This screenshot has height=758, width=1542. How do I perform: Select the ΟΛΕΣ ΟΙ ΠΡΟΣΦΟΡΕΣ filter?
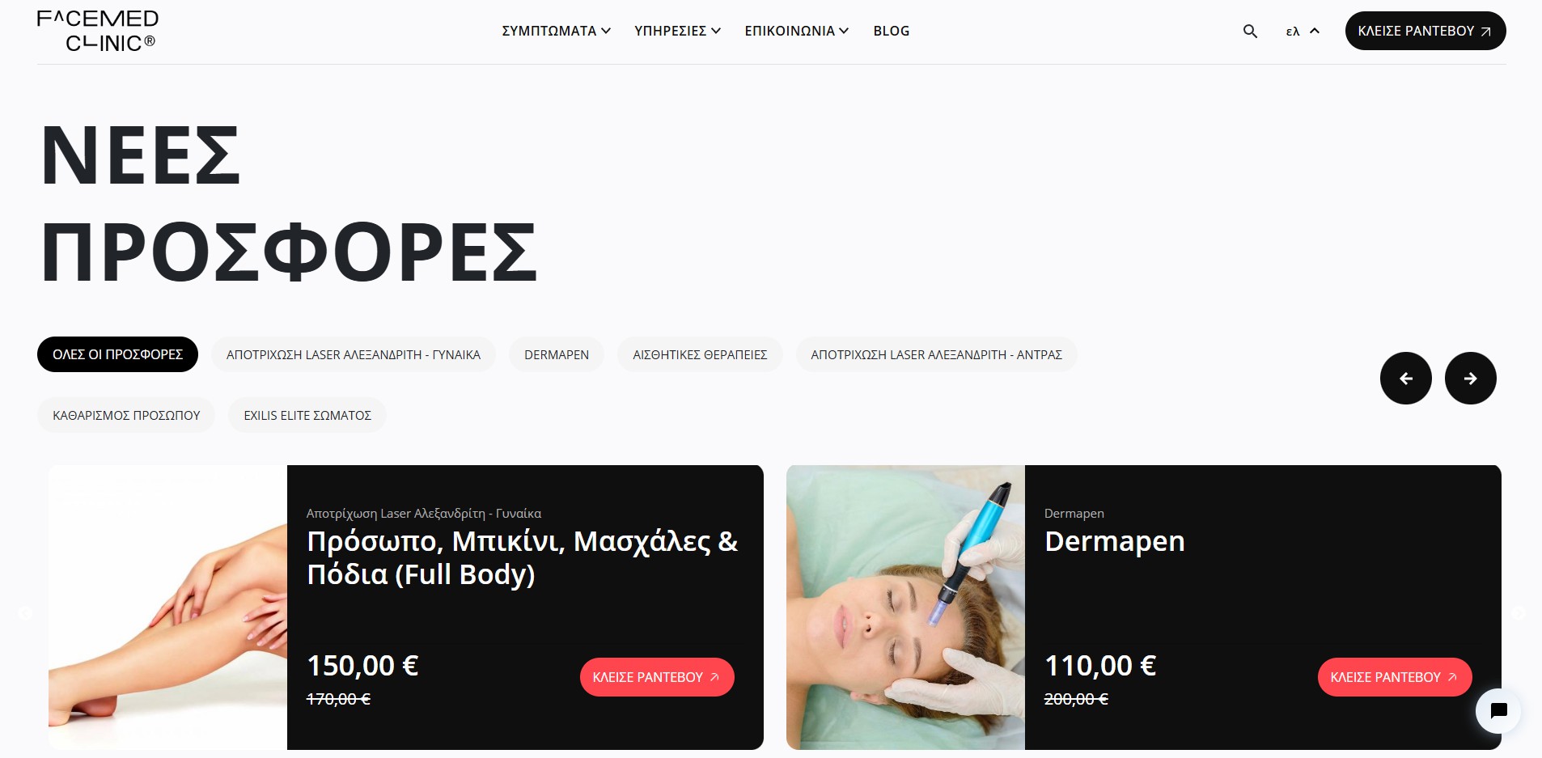click(117, 354)
